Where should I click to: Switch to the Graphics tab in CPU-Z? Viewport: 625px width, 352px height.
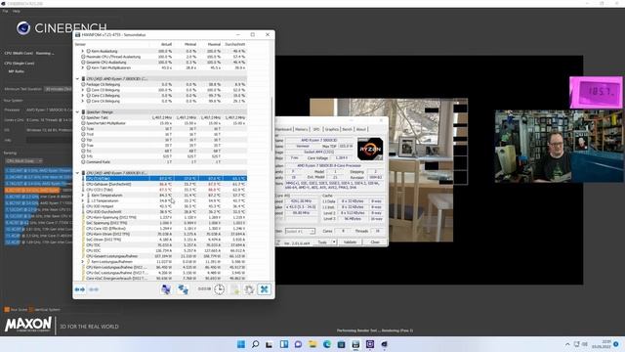pyautogui.click(x=332, y=129)
